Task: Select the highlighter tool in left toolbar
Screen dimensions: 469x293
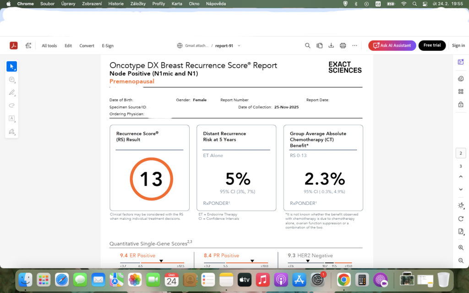Action: coord(12,92)
